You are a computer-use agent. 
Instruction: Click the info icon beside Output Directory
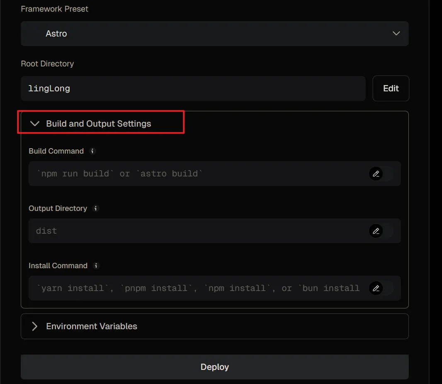[x=96, y=208]
